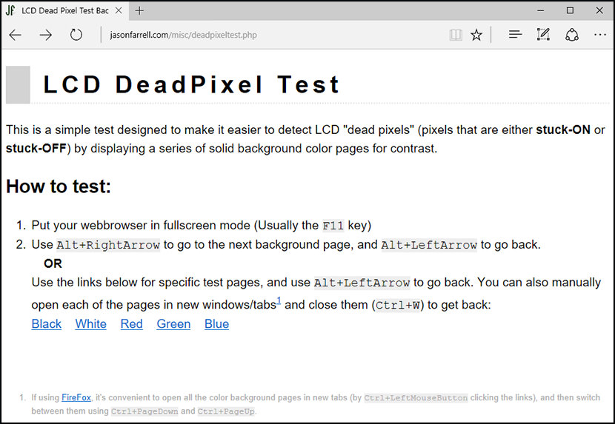The width and height of the screenshot is (615, 424).
Task: Click the Ctrl+W code text
Action: (x=398, y=306)
